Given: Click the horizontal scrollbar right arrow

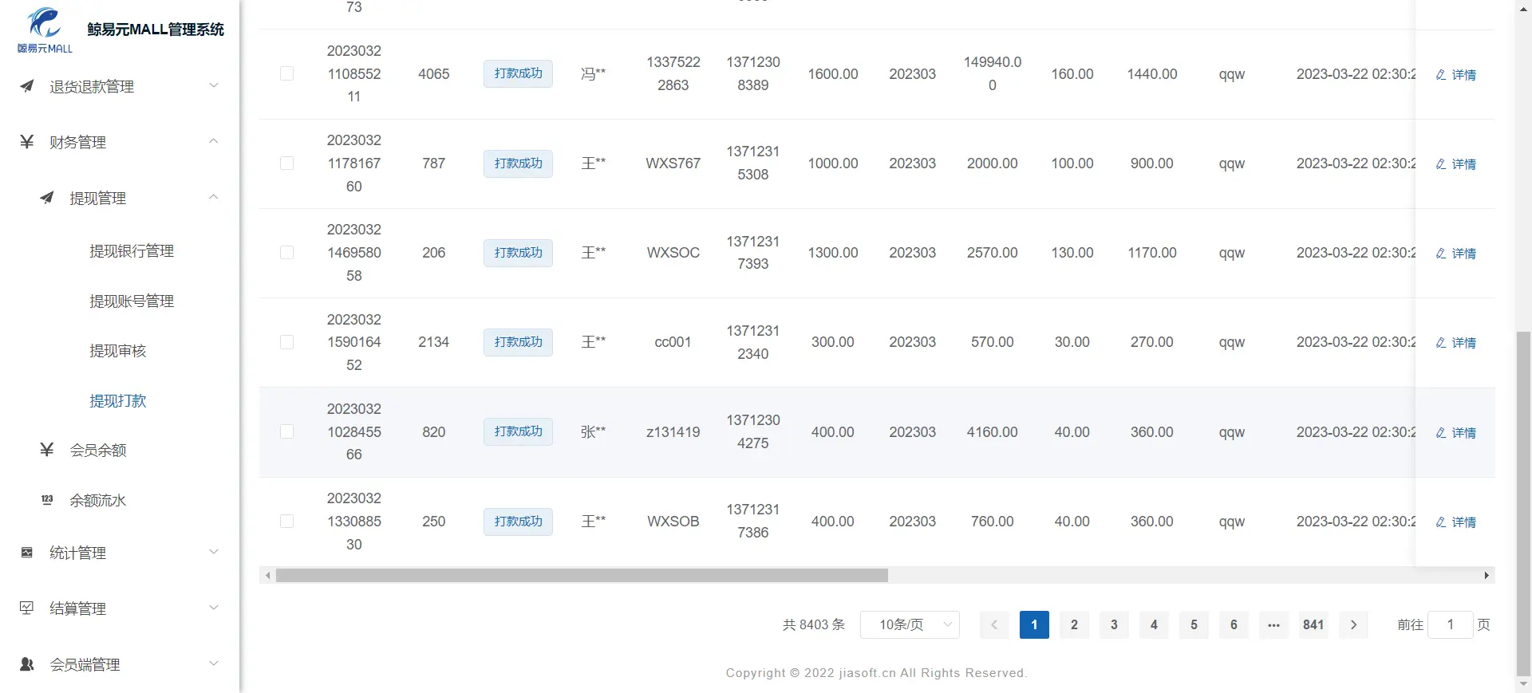Looking at the screenshot, I should coord(1486,575).
